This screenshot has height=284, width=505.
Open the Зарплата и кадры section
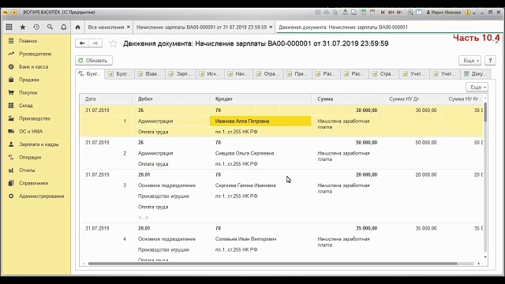pyautogui.click(x=39, y=144)
